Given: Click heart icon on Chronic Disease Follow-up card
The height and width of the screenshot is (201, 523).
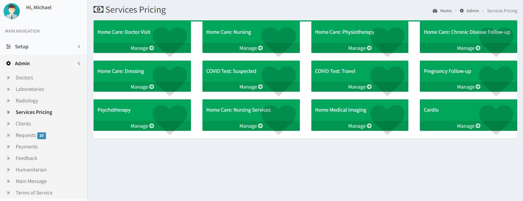Looking at the screenshot, I should (x=496, y=41).
